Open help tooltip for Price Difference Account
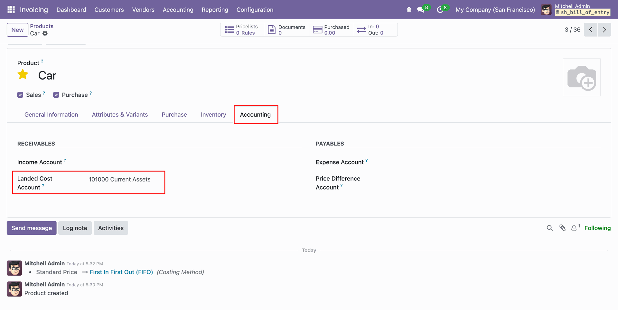Screen dimensions: 618x310 coord(342,185)
